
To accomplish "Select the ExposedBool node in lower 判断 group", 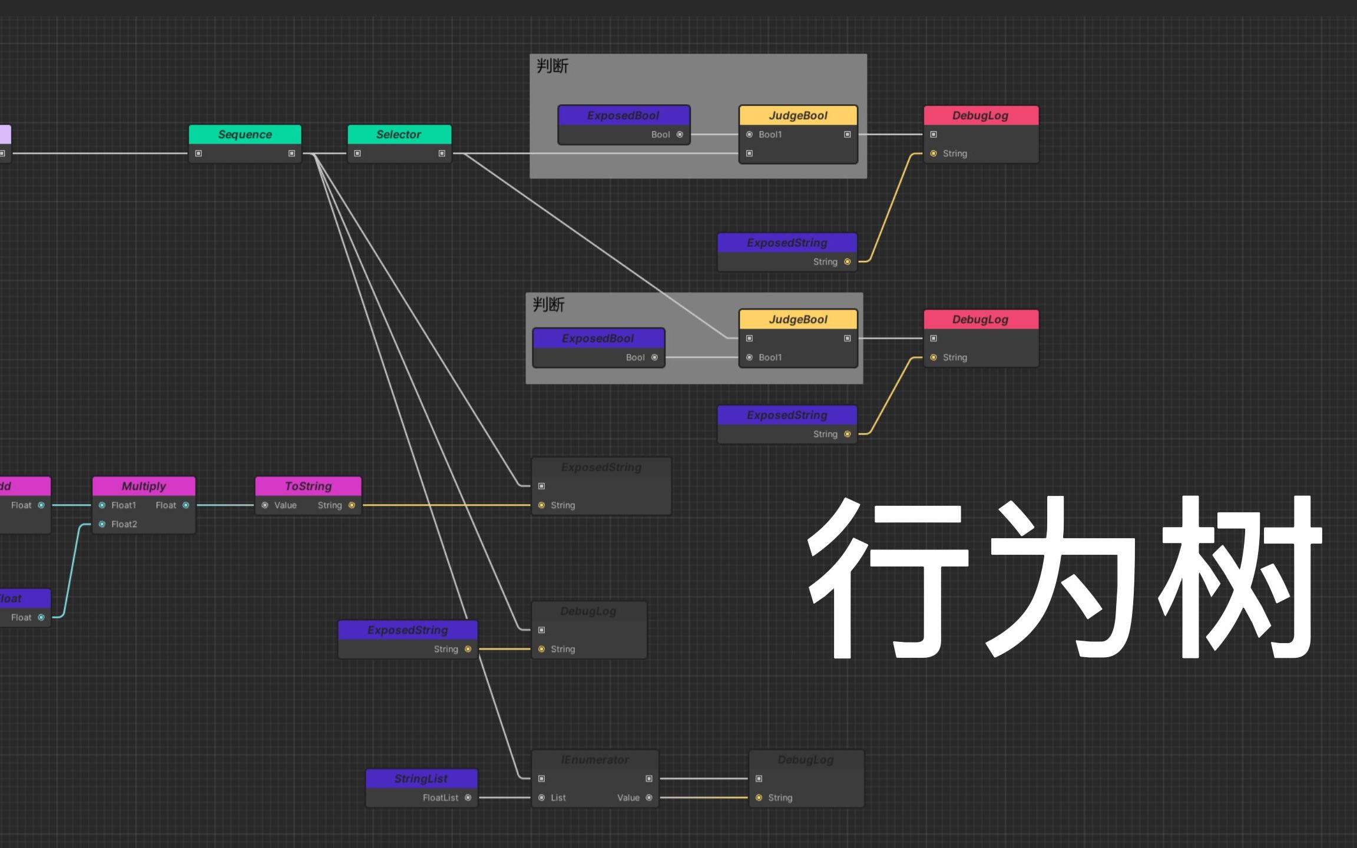I will pyautogui.click(x=598, y=338).
